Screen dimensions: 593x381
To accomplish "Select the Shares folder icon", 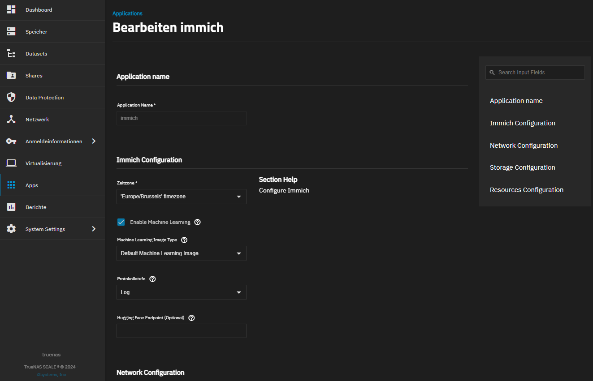I will 11,75.
